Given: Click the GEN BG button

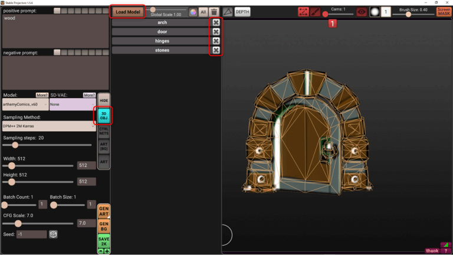Looking at the screenshot, I should click(104, 226).
